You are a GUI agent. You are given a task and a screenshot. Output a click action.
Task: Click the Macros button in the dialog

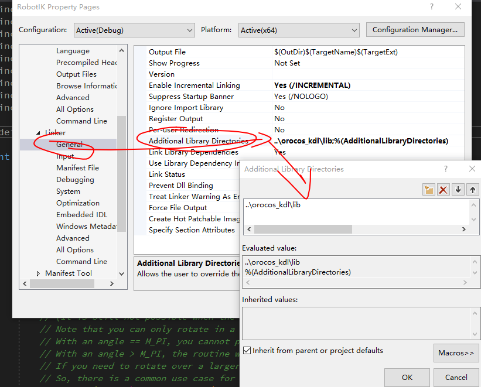456,352
